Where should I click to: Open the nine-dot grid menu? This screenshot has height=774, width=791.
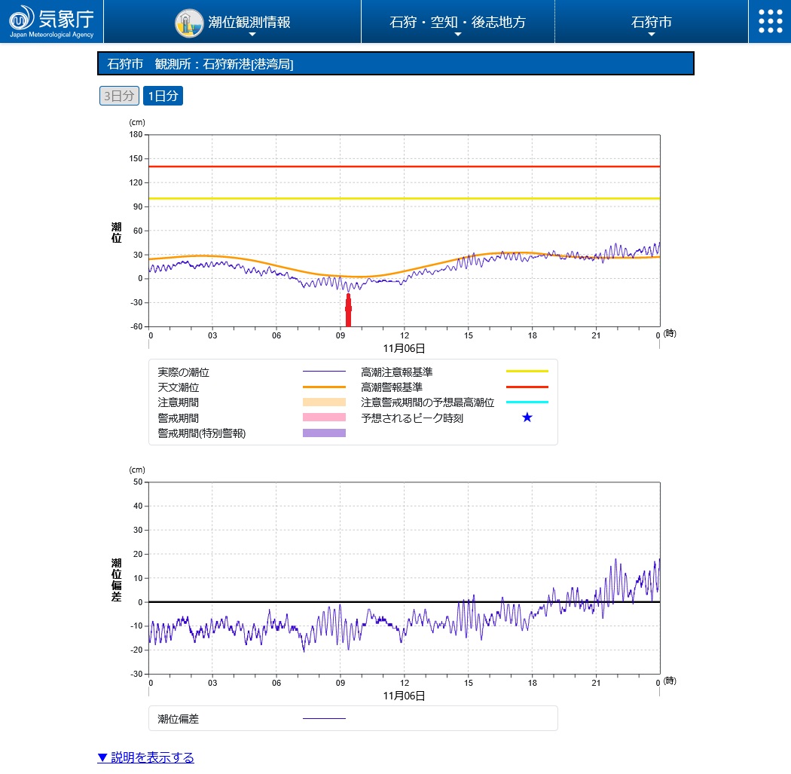click(x=770, y=21)
